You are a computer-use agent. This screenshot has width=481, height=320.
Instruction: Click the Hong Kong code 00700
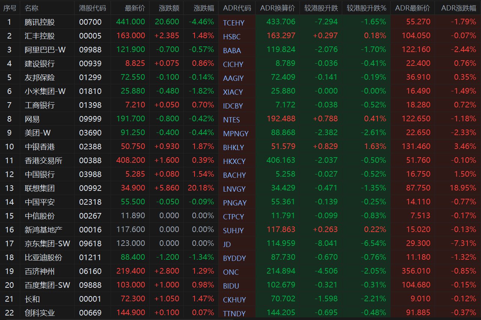tap(90, 22)
